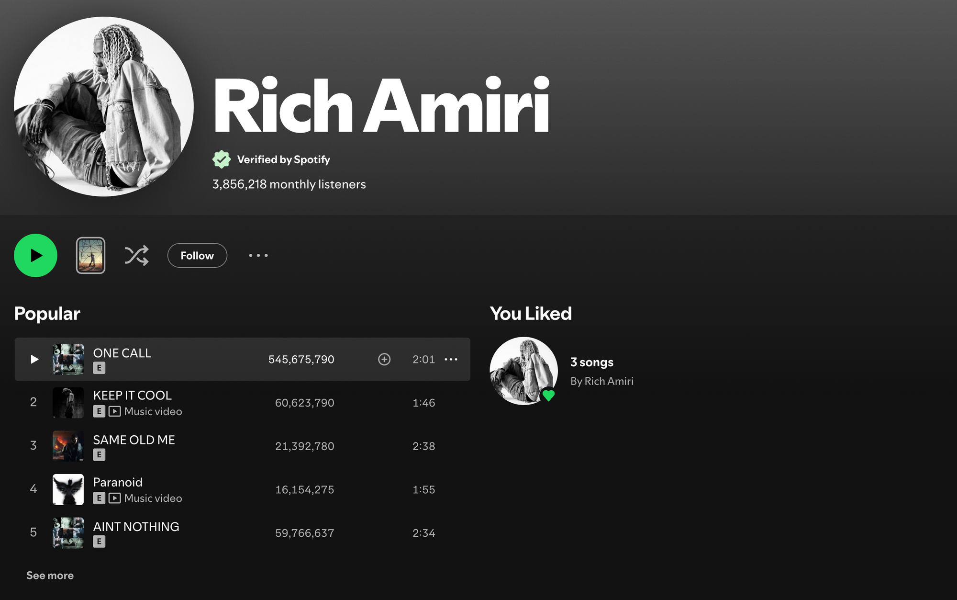Click the Rich Amiri artist name heading
Image resolution: width=957 pixels, height=600 pixels.
click(x=381, y=105)
